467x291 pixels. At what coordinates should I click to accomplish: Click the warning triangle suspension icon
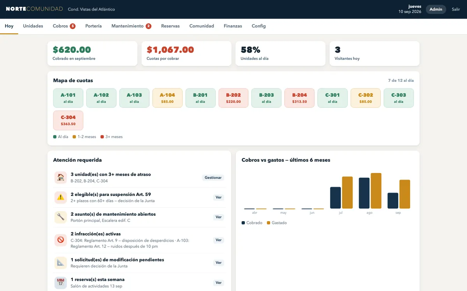click(x=61, y=197)
